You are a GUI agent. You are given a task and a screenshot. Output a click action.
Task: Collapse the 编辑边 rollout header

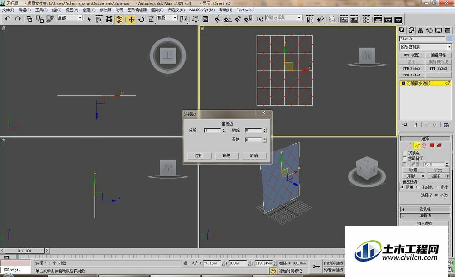pos(425,216)
